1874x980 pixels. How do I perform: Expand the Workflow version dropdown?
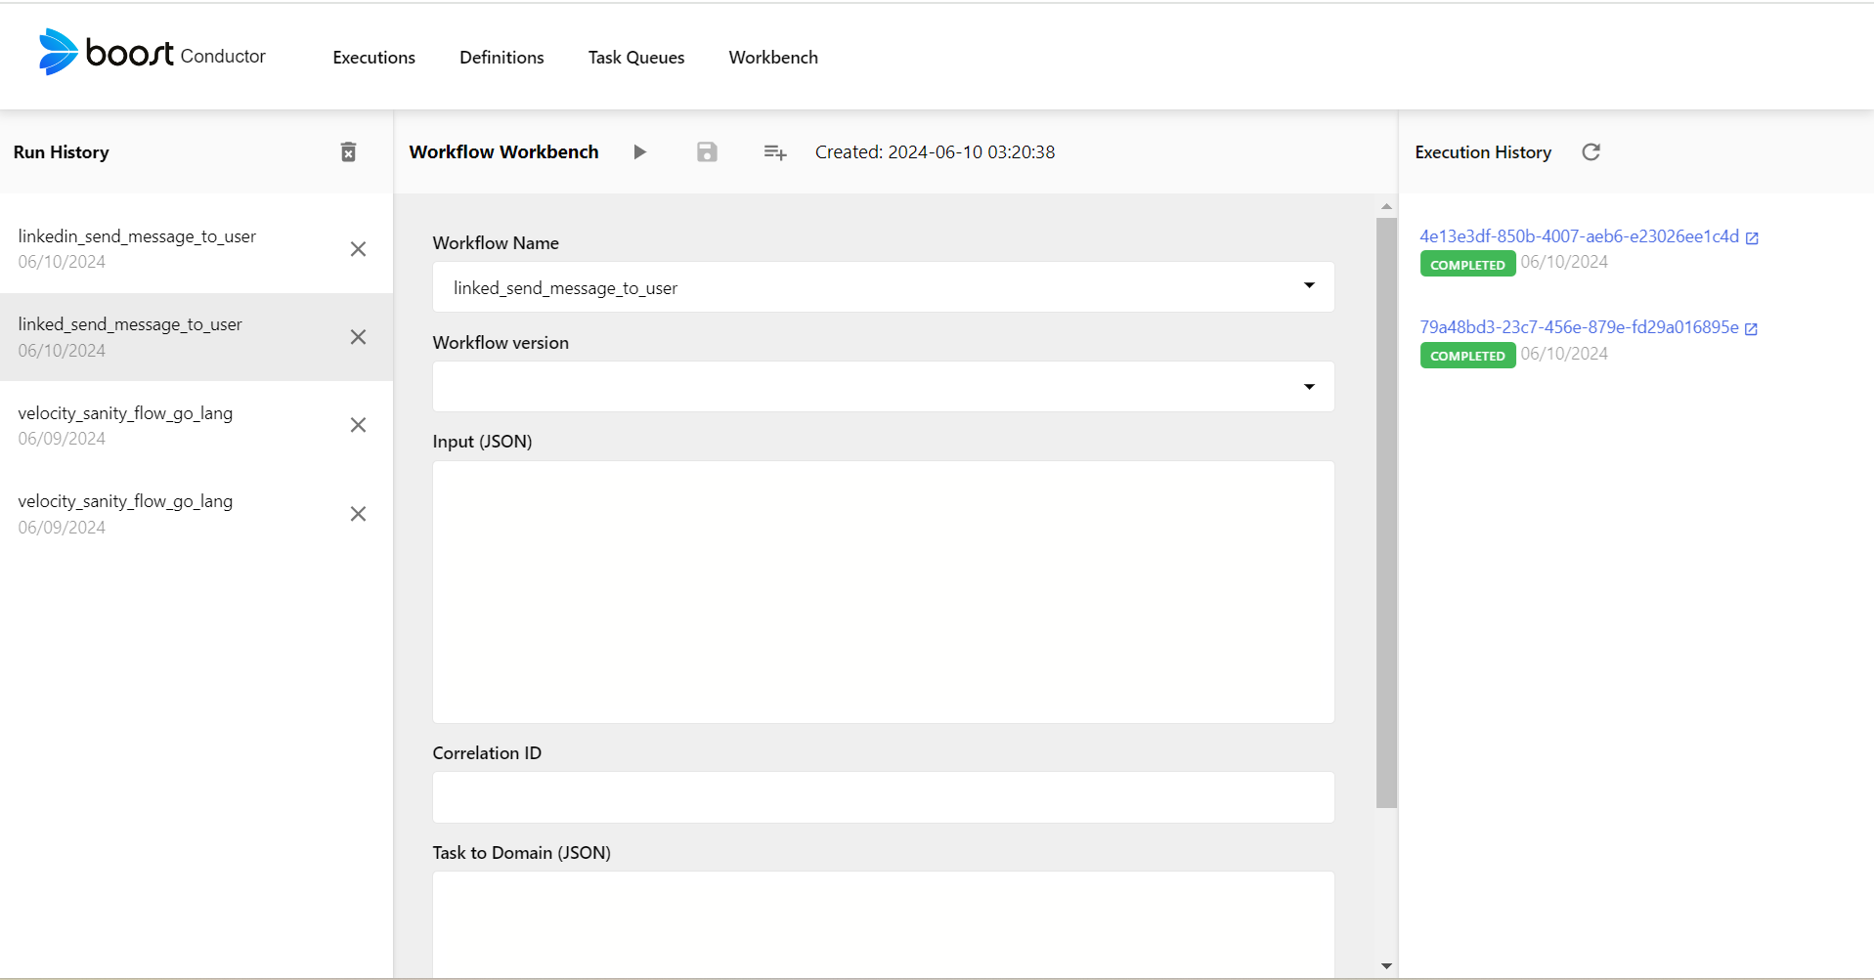coord(1309,387)
